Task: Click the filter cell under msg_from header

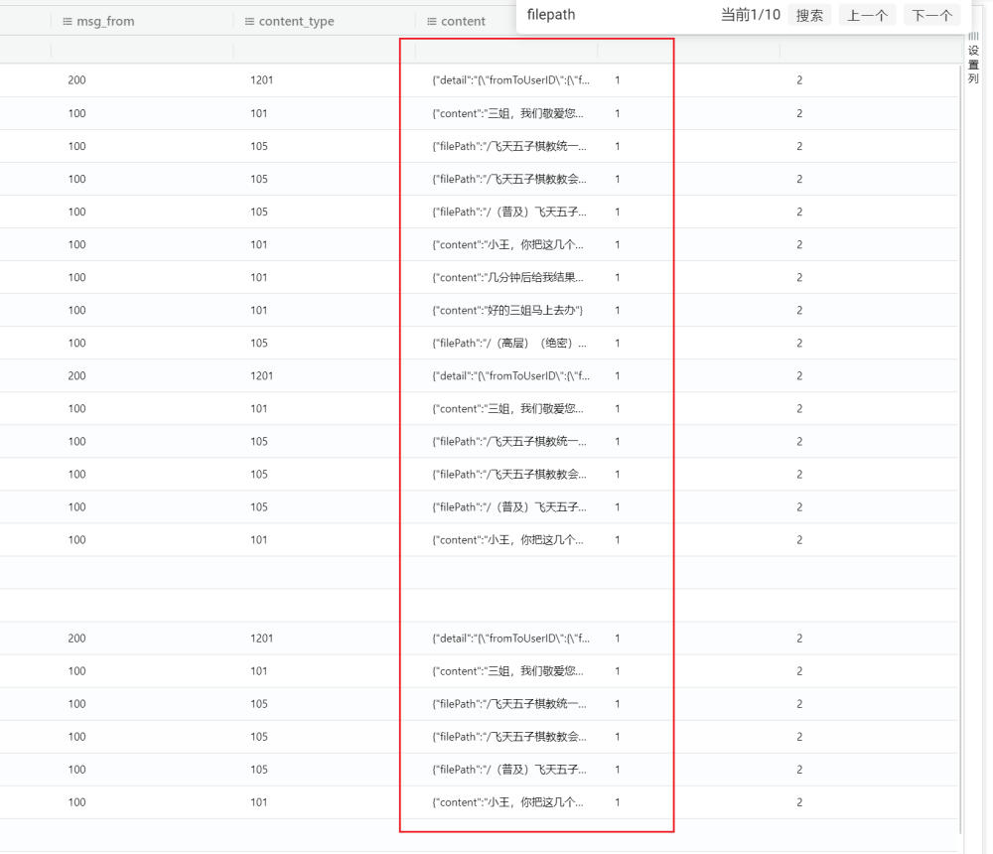Action: point(141,50)
